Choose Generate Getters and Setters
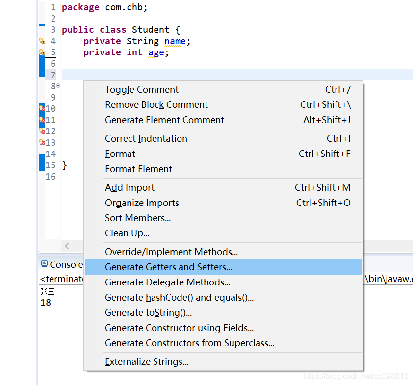Image resolution: width=413 pixels, height=385 pixels. [x=223, y=267]
